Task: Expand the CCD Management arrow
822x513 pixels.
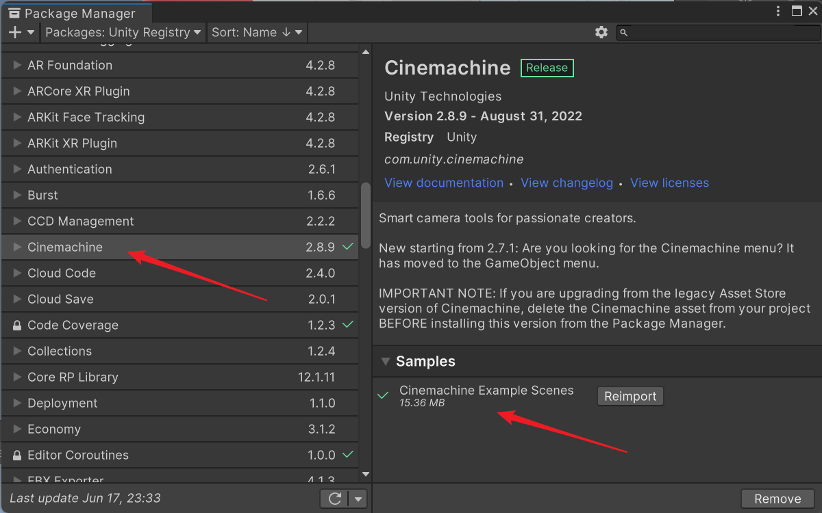Action: (x=18, y=222)
